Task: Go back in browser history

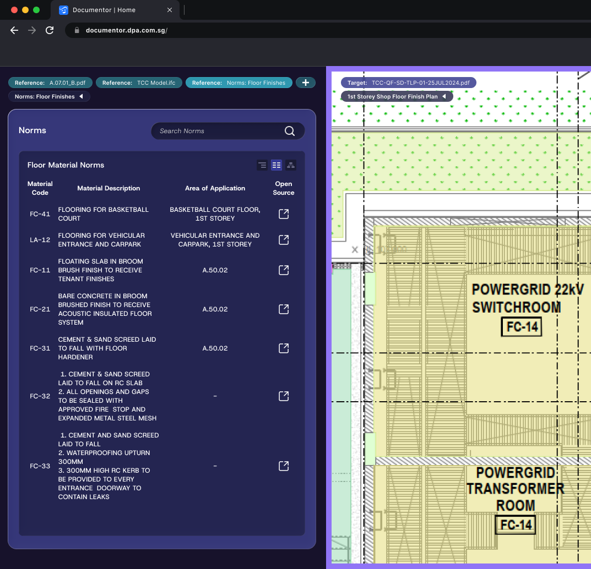Action: click(x=14, y=30)
